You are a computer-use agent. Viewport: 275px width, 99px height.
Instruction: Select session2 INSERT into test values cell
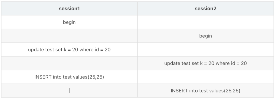pos(205,91)
